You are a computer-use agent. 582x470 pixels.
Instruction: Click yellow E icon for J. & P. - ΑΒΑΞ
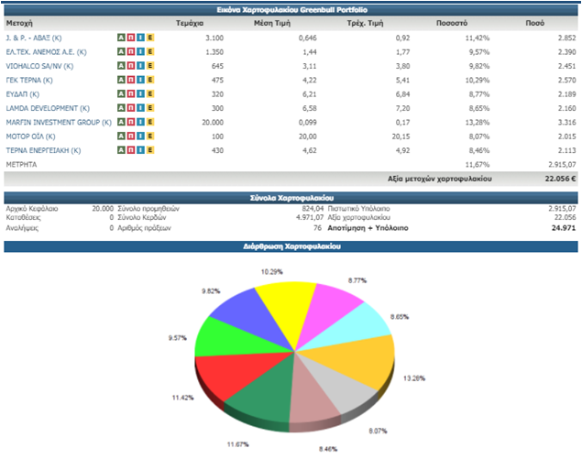[x=150, y=38]
